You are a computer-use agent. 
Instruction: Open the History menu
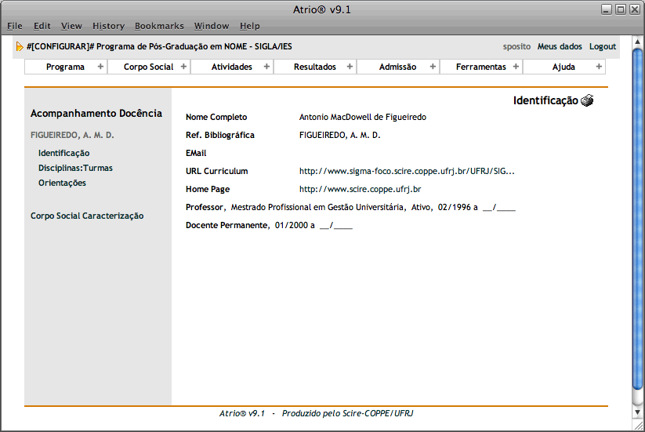coord(108,26)
